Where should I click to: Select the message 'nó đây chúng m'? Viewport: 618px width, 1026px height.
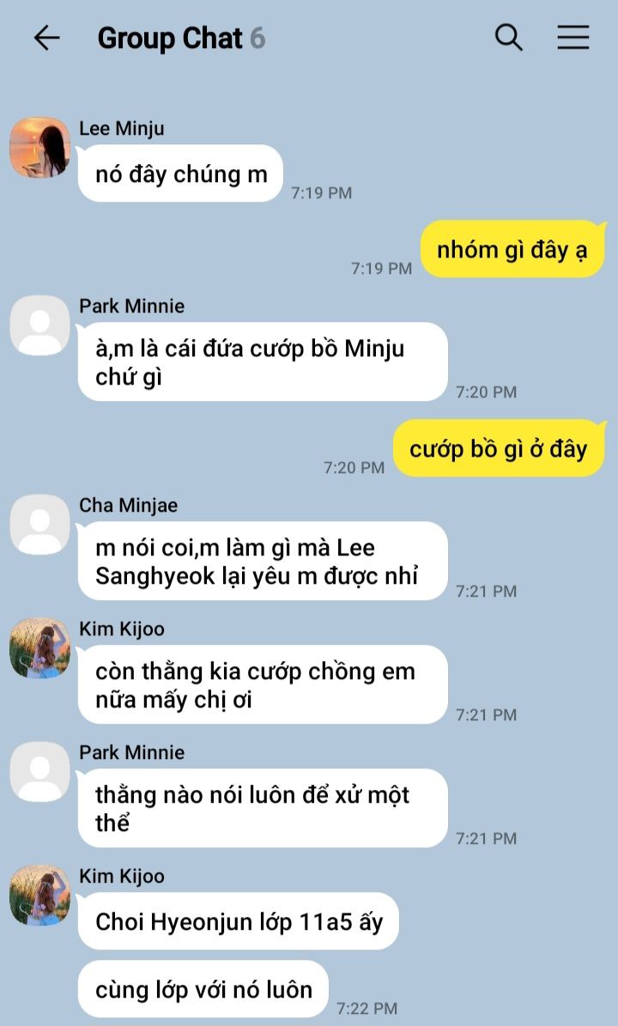(180, 173)
